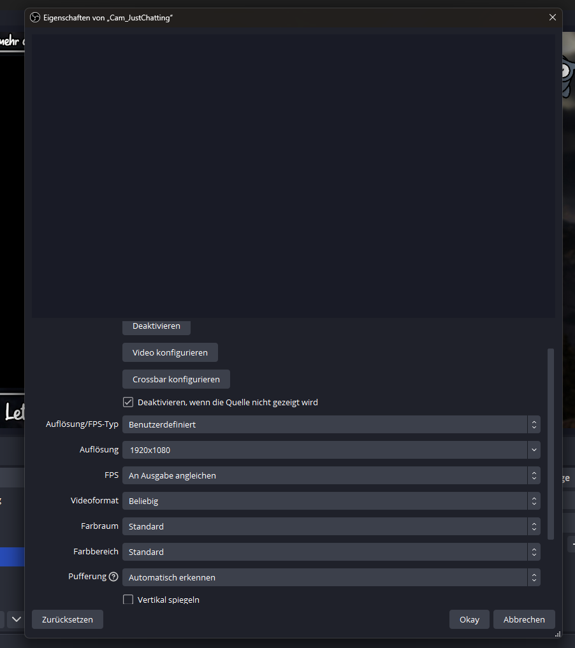Screen dimensions: 575x648
Task: Open the Videoformat dropdown set to Beliebig
Action: tap(331, 501)
